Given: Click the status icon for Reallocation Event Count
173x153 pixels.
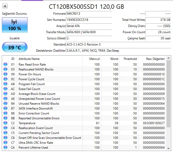Looking at the screenshot, I should tap(5, 128).
